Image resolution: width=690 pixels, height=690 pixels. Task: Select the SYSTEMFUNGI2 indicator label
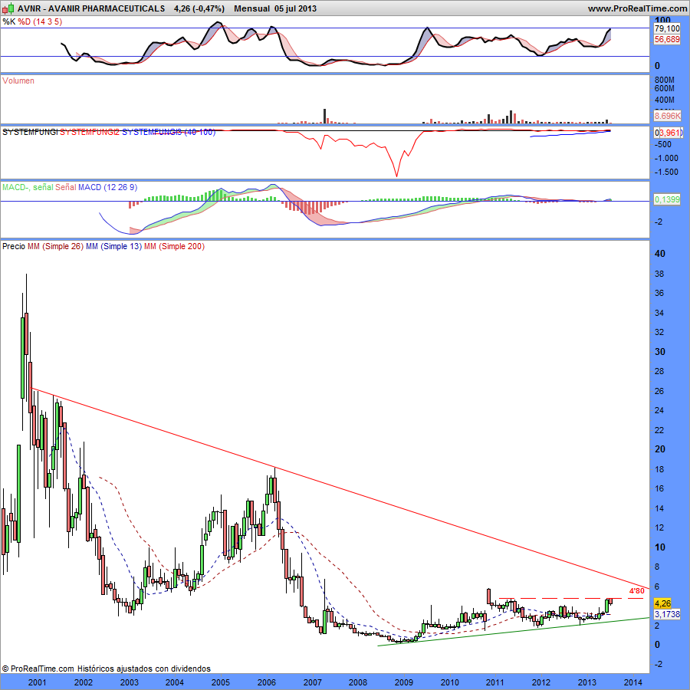coord(90,132)
